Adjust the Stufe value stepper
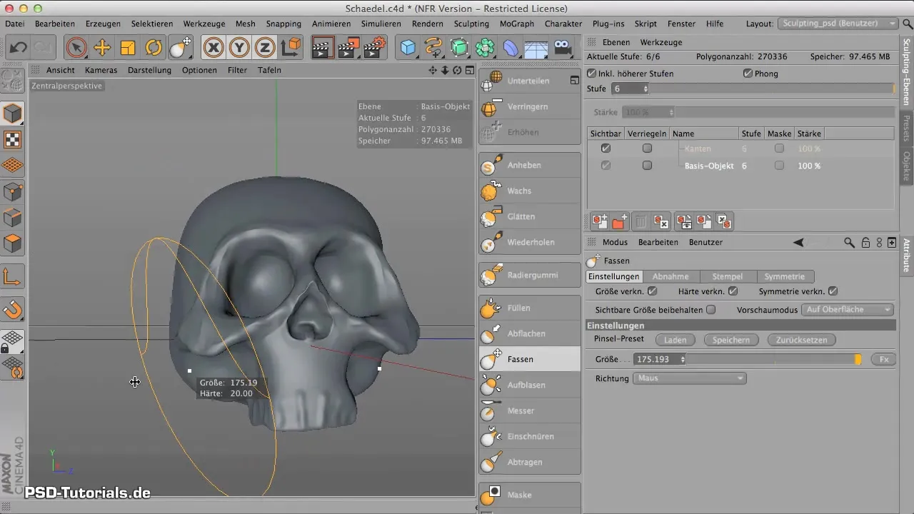Viewport: 914px width, 514px height. 646,89
